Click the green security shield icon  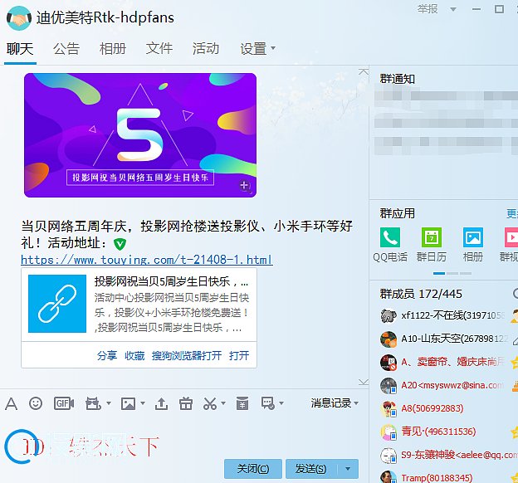click(120, 244)
